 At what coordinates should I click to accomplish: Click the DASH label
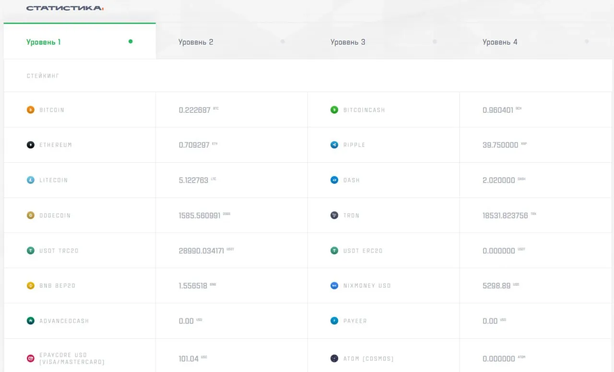coord(352,180)
